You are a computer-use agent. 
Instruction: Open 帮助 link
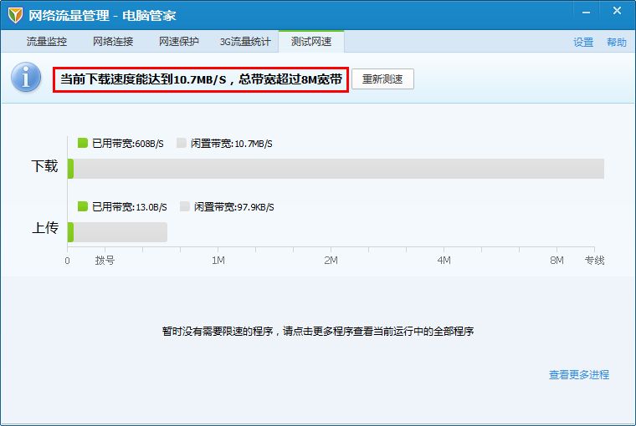pyautogui.click(x=617, y=42)
